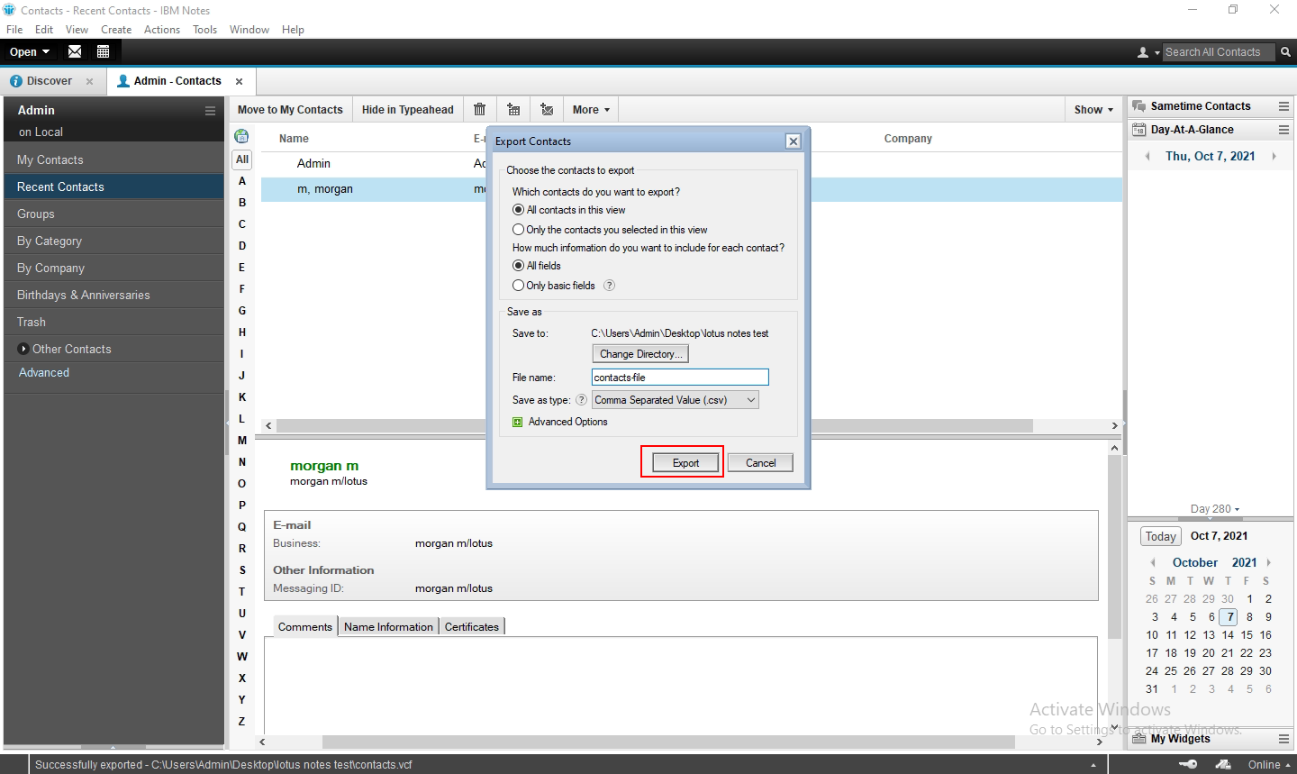The width and height of the screenshot is (1297, 774).
Task: Click the Export button
Action: pyautogui.click(x=685, y=462)
